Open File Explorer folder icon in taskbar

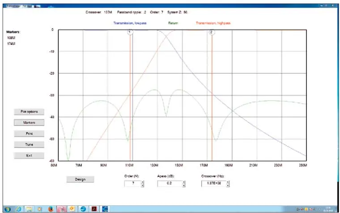tap(29, 209)
